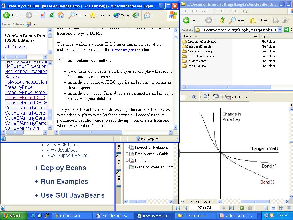Switch to the Layers tab in Adobe Reader
Viewport: 293px width, 220px height.
point(119,162)
